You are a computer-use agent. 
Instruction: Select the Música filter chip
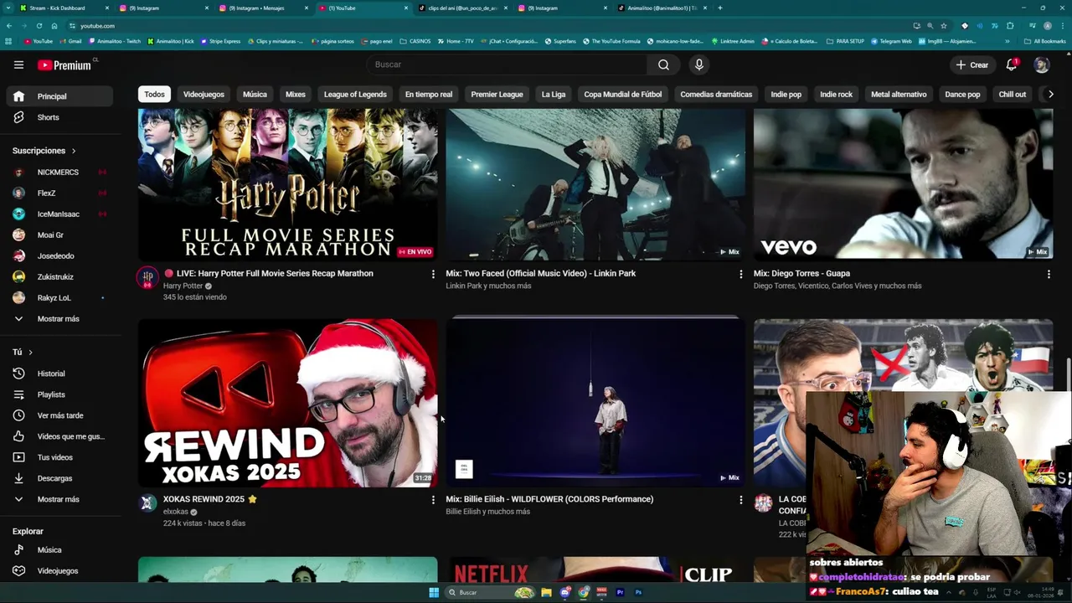(255, 95)
